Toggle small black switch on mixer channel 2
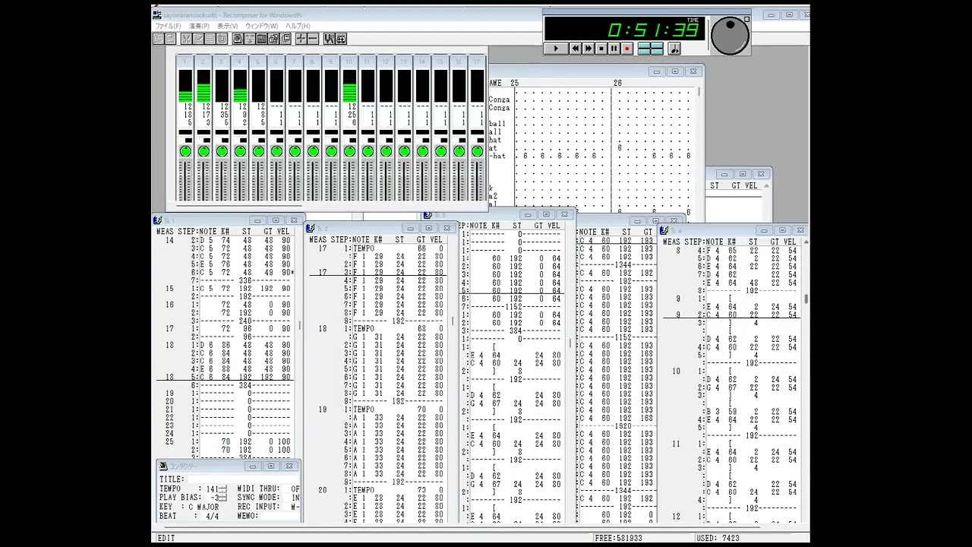This screenshot has height=547, width=972. coord(207,141)
